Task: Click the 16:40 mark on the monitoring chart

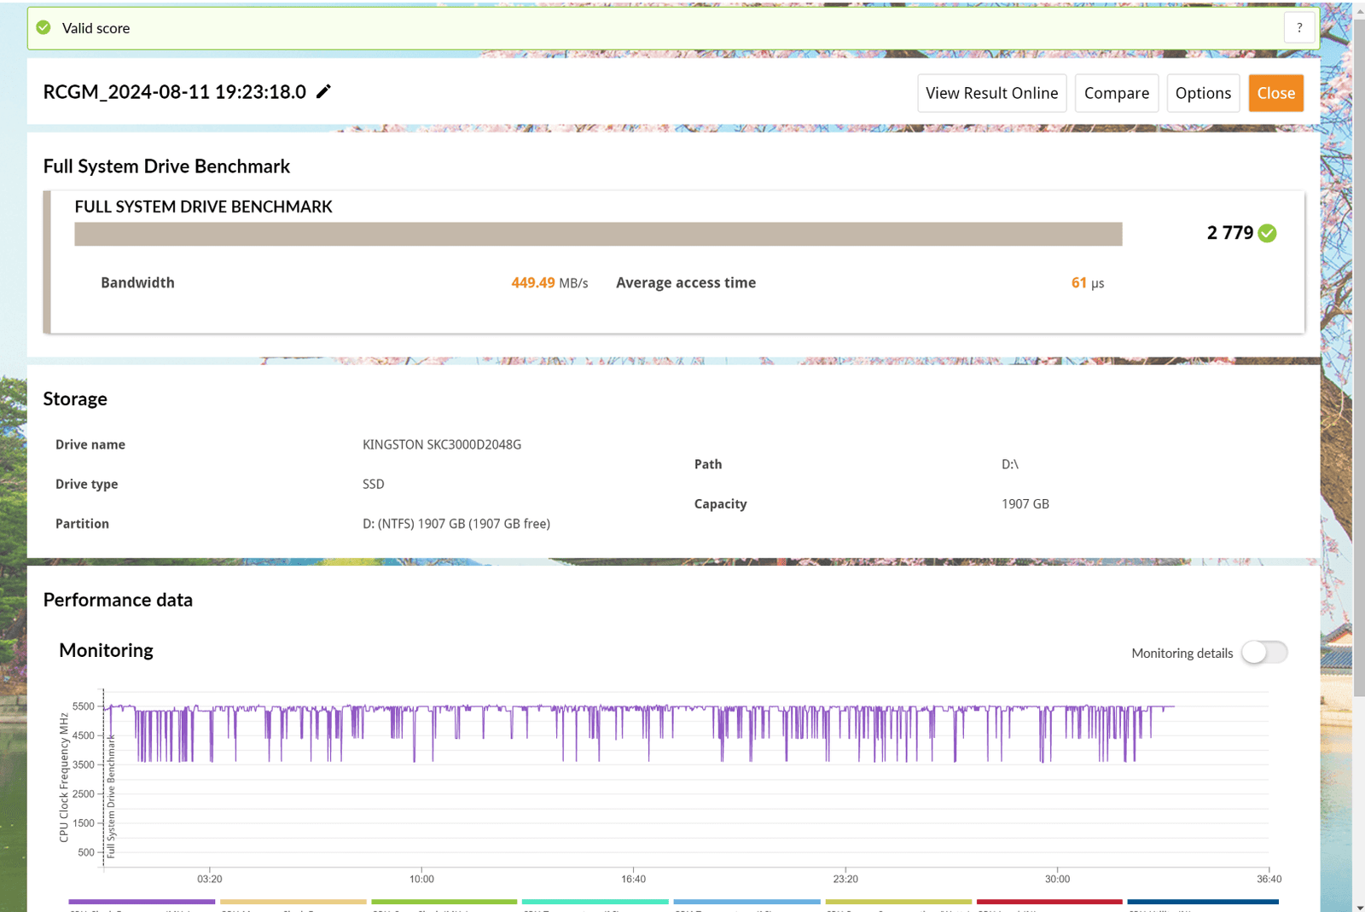Action: click(x=633, y=879)
